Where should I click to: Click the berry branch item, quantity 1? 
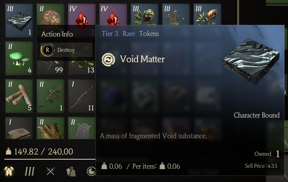51,96
